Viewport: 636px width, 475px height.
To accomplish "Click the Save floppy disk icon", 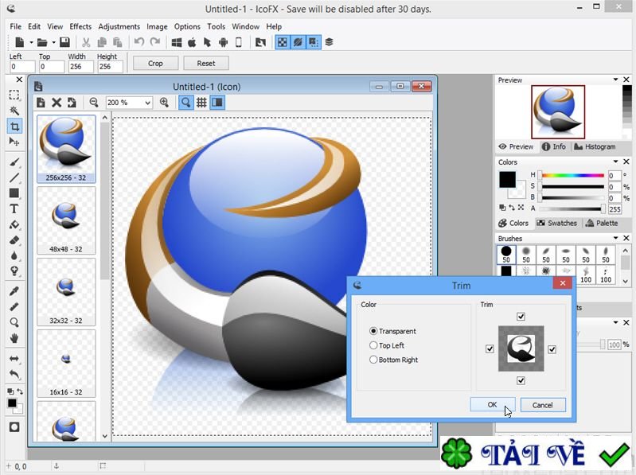I will [63, 42].
